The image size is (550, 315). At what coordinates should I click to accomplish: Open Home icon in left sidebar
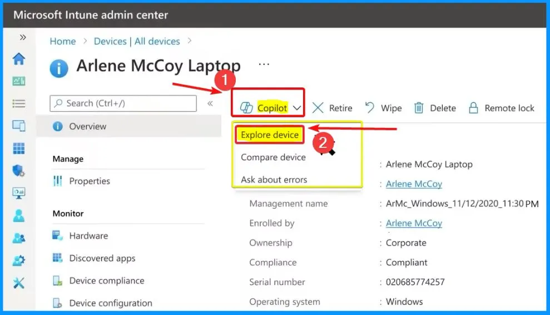(x=19, y=58)
